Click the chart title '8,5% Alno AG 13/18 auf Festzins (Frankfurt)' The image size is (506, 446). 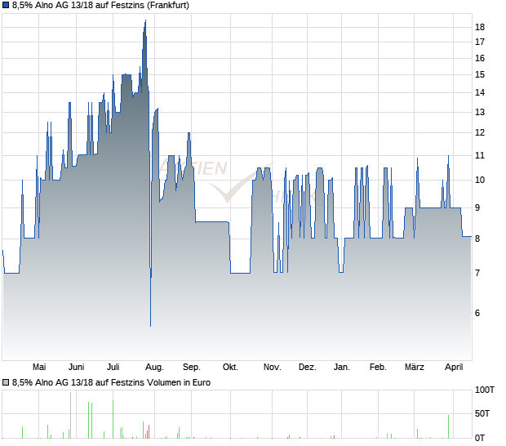tap(100, 5)
